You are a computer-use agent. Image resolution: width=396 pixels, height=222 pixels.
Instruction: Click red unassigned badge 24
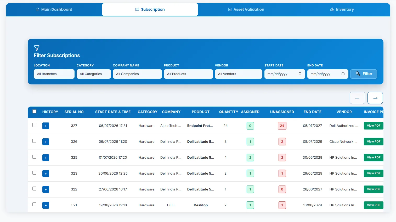pyautogui.click(x=282, y=126)
